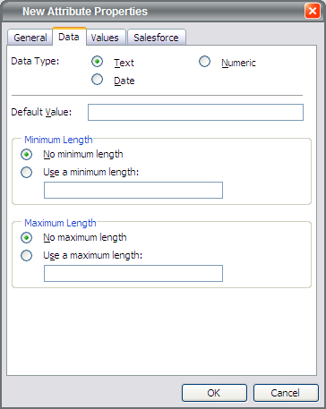Dismiss the dialog with Cancel
Image resolution: width=326 pixels, height=409 pixels.
coord(286,393)
